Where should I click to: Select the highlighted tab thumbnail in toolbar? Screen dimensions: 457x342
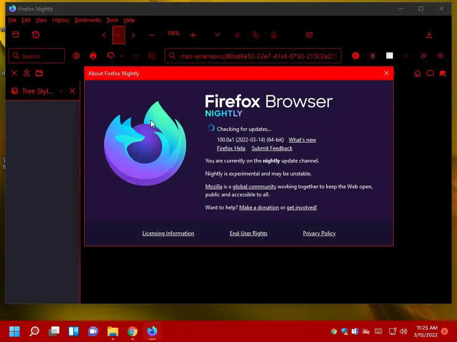[119, 35]
